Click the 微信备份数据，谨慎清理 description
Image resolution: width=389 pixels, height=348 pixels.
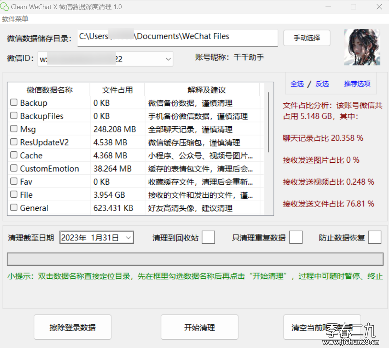(190, 103)
